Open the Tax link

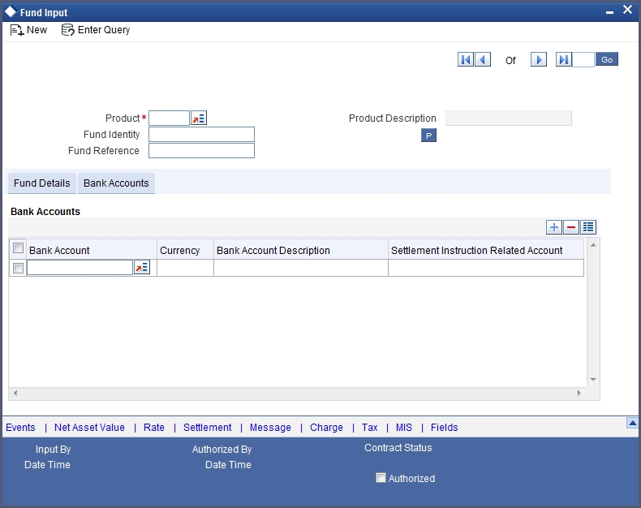(369, 428)
